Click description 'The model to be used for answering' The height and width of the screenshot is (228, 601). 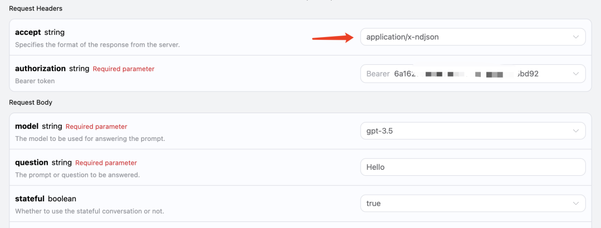point(90,139)
